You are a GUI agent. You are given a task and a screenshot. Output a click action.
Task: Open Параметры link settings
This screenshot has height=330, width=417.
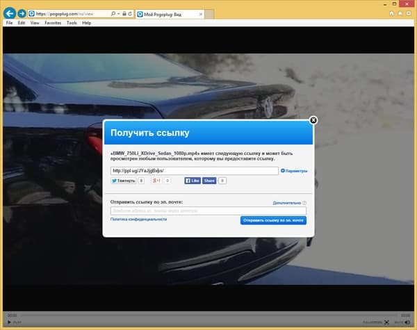[x=294, y=171]
